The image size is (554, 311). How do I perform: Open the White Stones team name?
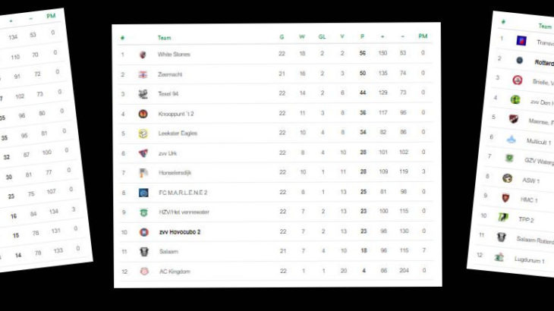point(174,55)
